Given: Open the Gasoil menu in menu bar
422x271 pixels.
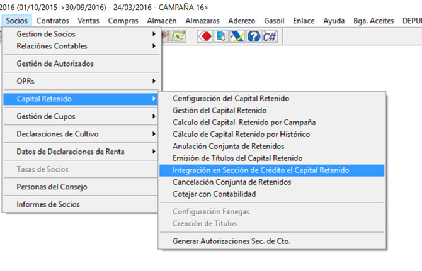Looking at the screenshot, I should pos(275,21).
